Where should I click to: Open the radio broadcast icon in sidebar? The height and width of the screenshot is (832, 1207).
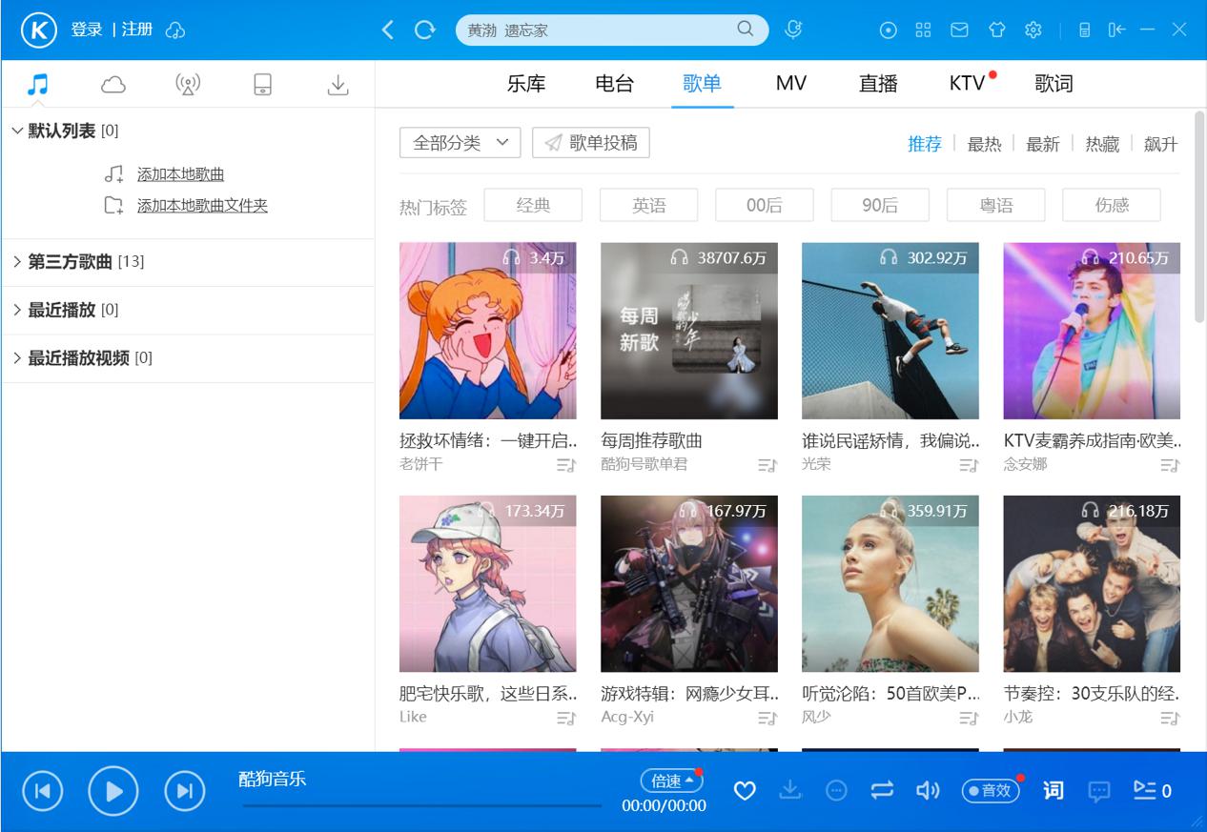pos(188,85)
